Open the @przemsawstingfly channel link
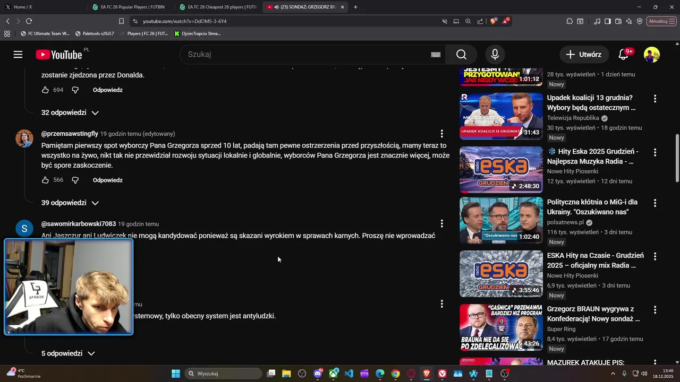 70,134
